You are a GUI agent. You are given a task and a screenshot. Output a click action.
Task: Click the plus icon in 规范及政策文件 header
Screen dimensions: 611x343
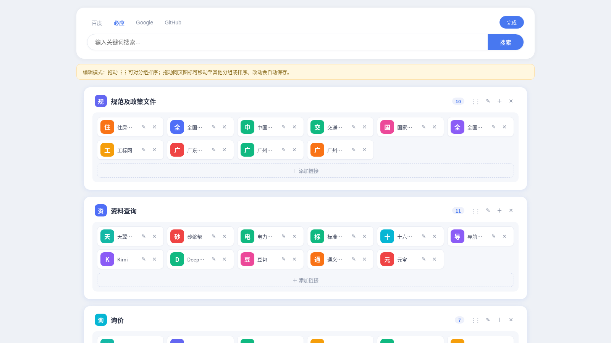pos(499,101)
